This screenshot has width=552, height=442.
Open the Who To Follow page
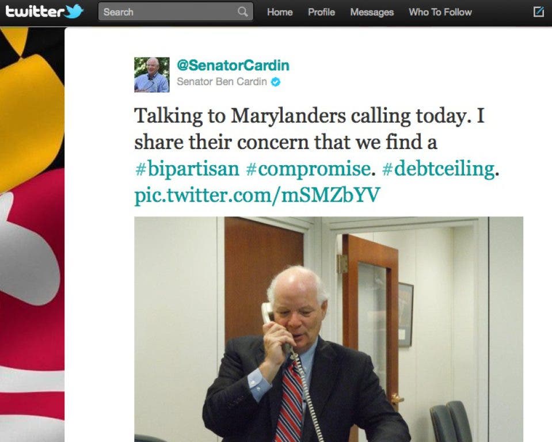pyautogui.click(x=440, y=12)
